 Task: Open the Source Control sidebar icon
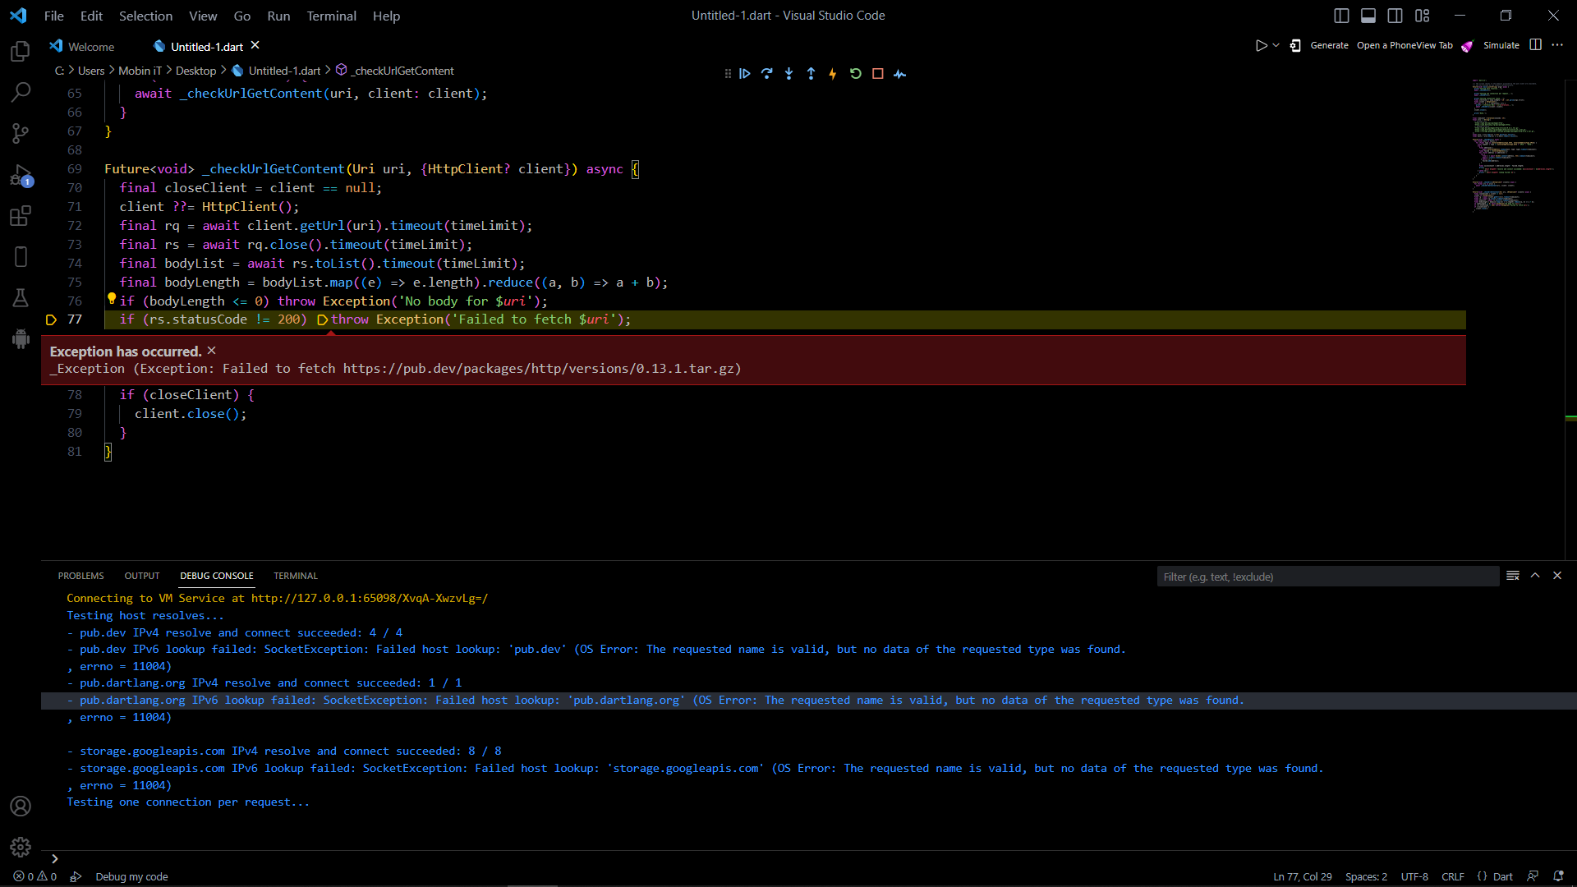point(20,133)
